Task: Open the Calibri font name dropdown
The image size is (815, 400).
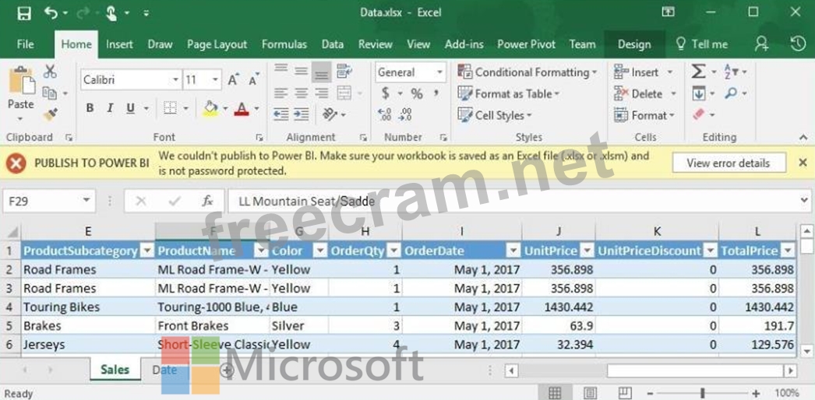Action: tap(175, 79)
